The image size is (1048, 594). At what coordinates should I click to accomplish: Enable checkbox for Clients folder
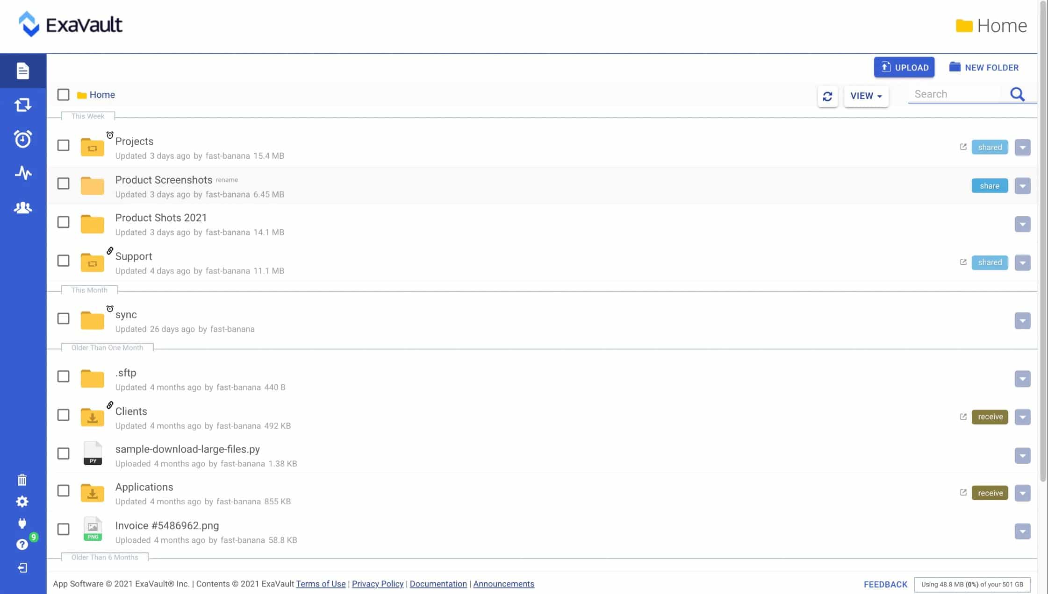click(63, 415)
